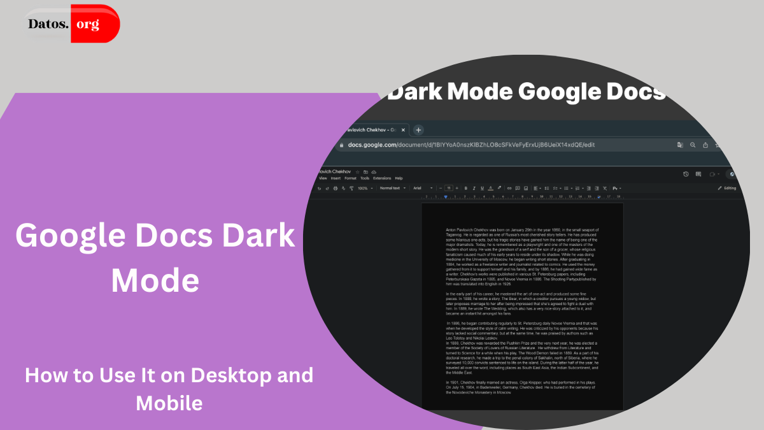Toggle underline formatting
This screenshot has height=430, width=764.
tap(482, 188)
